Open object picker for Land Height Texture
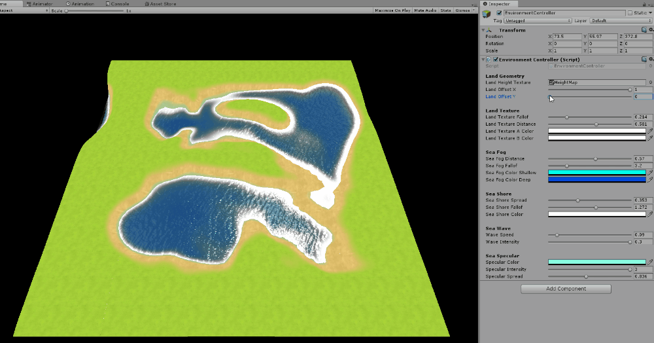Screen dimensions: 654x343 [x=650, y=82]
